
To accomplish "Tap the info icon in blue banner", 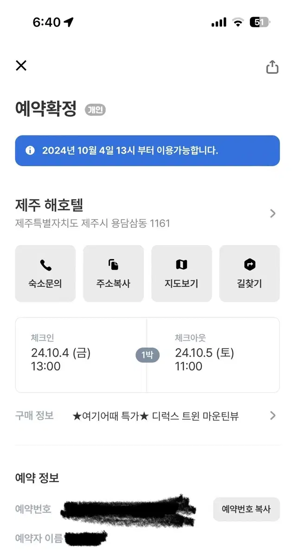I will point(30,150).
